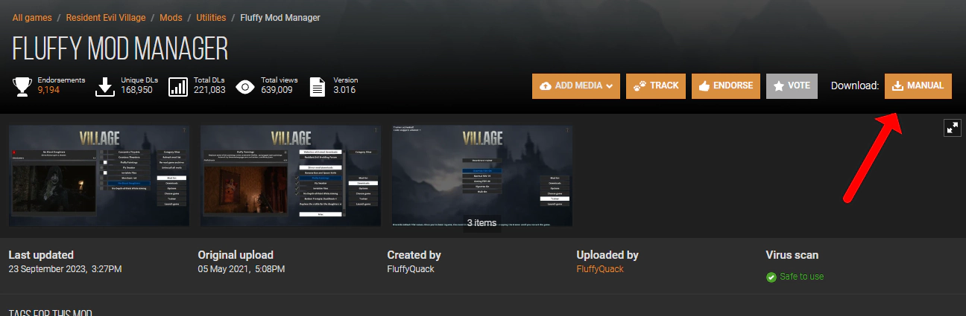Track this mod with the Track button
966x316 pixels.
point(655,86)
